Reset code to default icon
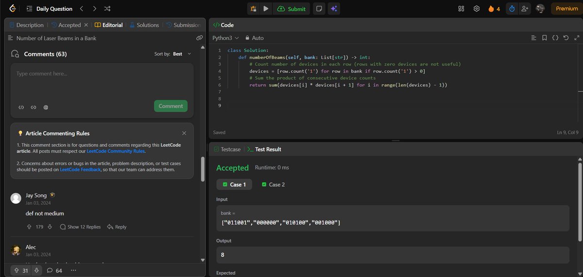 click(566, 38)
